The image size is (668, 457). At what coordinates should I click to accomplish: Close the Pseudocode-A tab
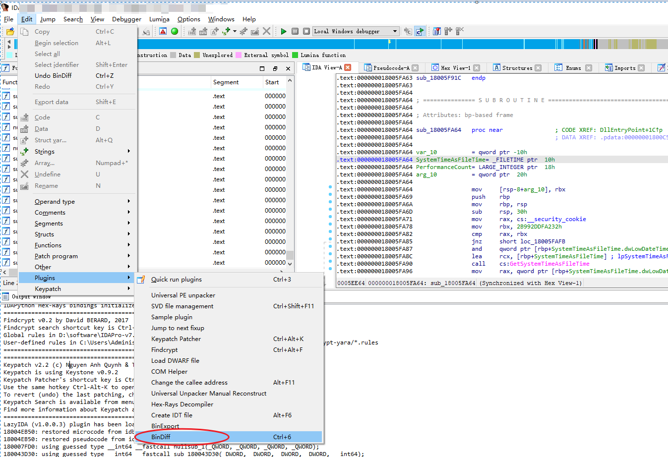coord(415,68)
